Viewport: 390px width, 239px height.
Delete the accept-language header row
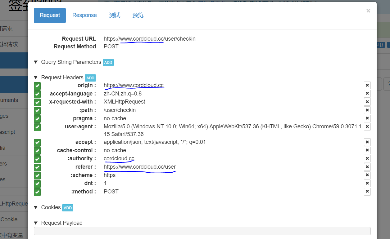[x=367, y=94]
